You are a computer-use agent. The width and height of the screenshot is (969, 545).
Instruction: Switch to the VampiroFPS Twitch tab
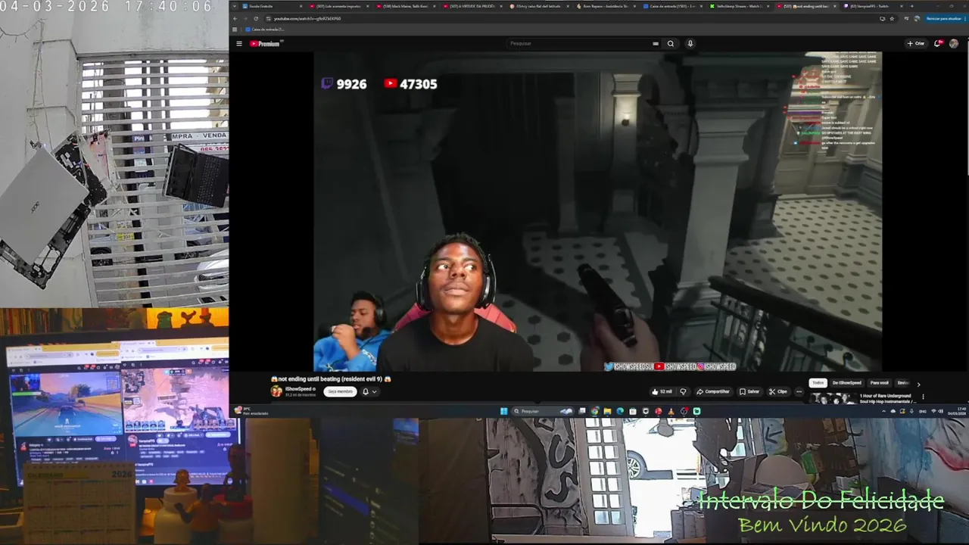(872, 6)
